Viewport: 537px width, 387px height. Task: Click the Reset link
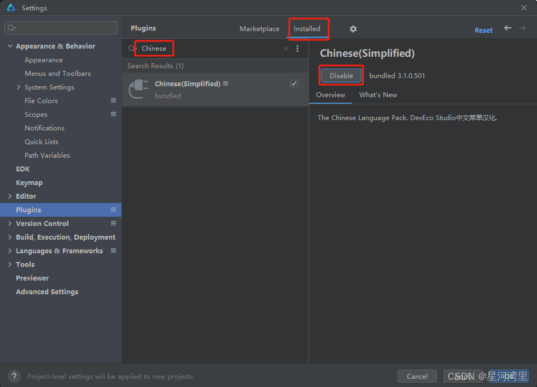[483, 30]
